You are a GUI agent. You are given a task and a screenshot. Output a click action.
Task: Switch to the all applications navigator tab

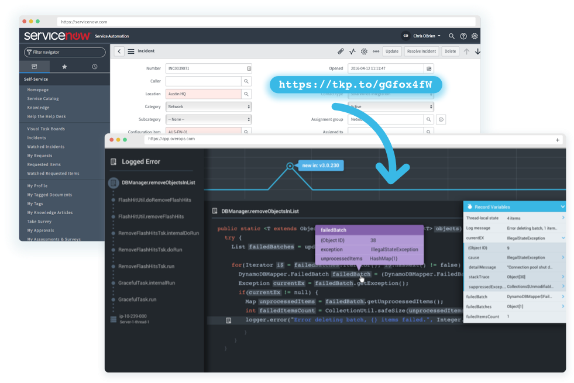[x=35, y=67]
